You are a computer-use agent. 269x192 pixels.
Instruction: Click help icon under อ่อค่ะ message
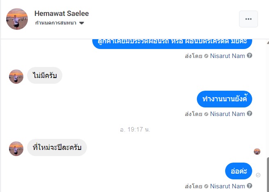pyautogui.click(x=249, y=186)
